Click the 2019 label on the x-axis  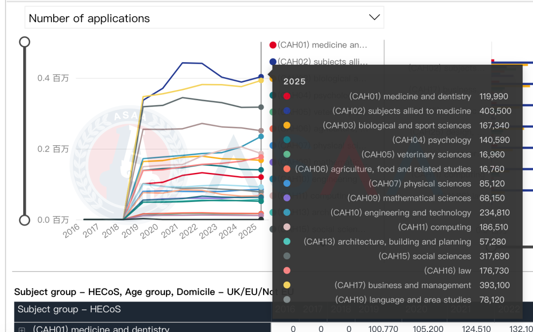[130, 230]
